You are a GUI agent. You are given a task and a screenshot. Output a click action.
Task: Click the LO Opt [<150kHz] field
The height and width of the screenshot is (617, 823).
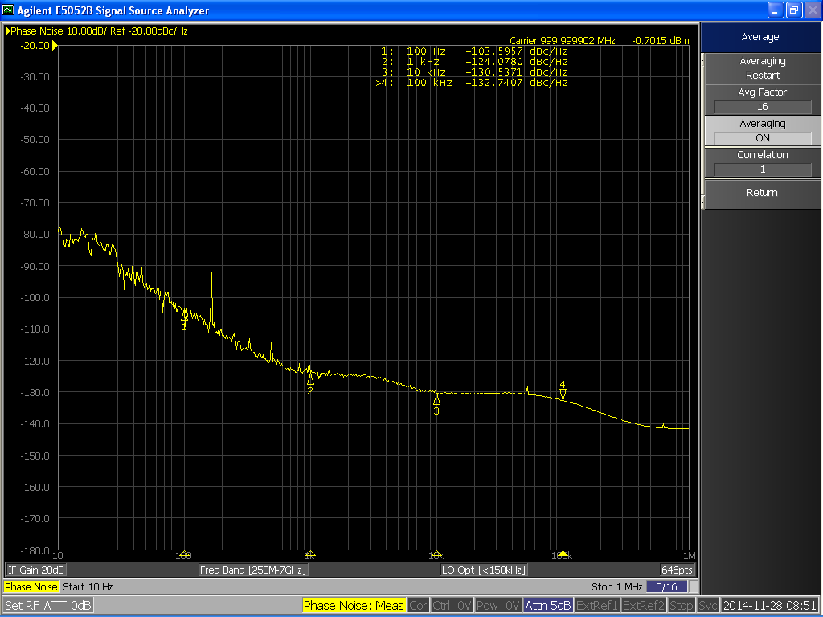(x=484, y=570)
